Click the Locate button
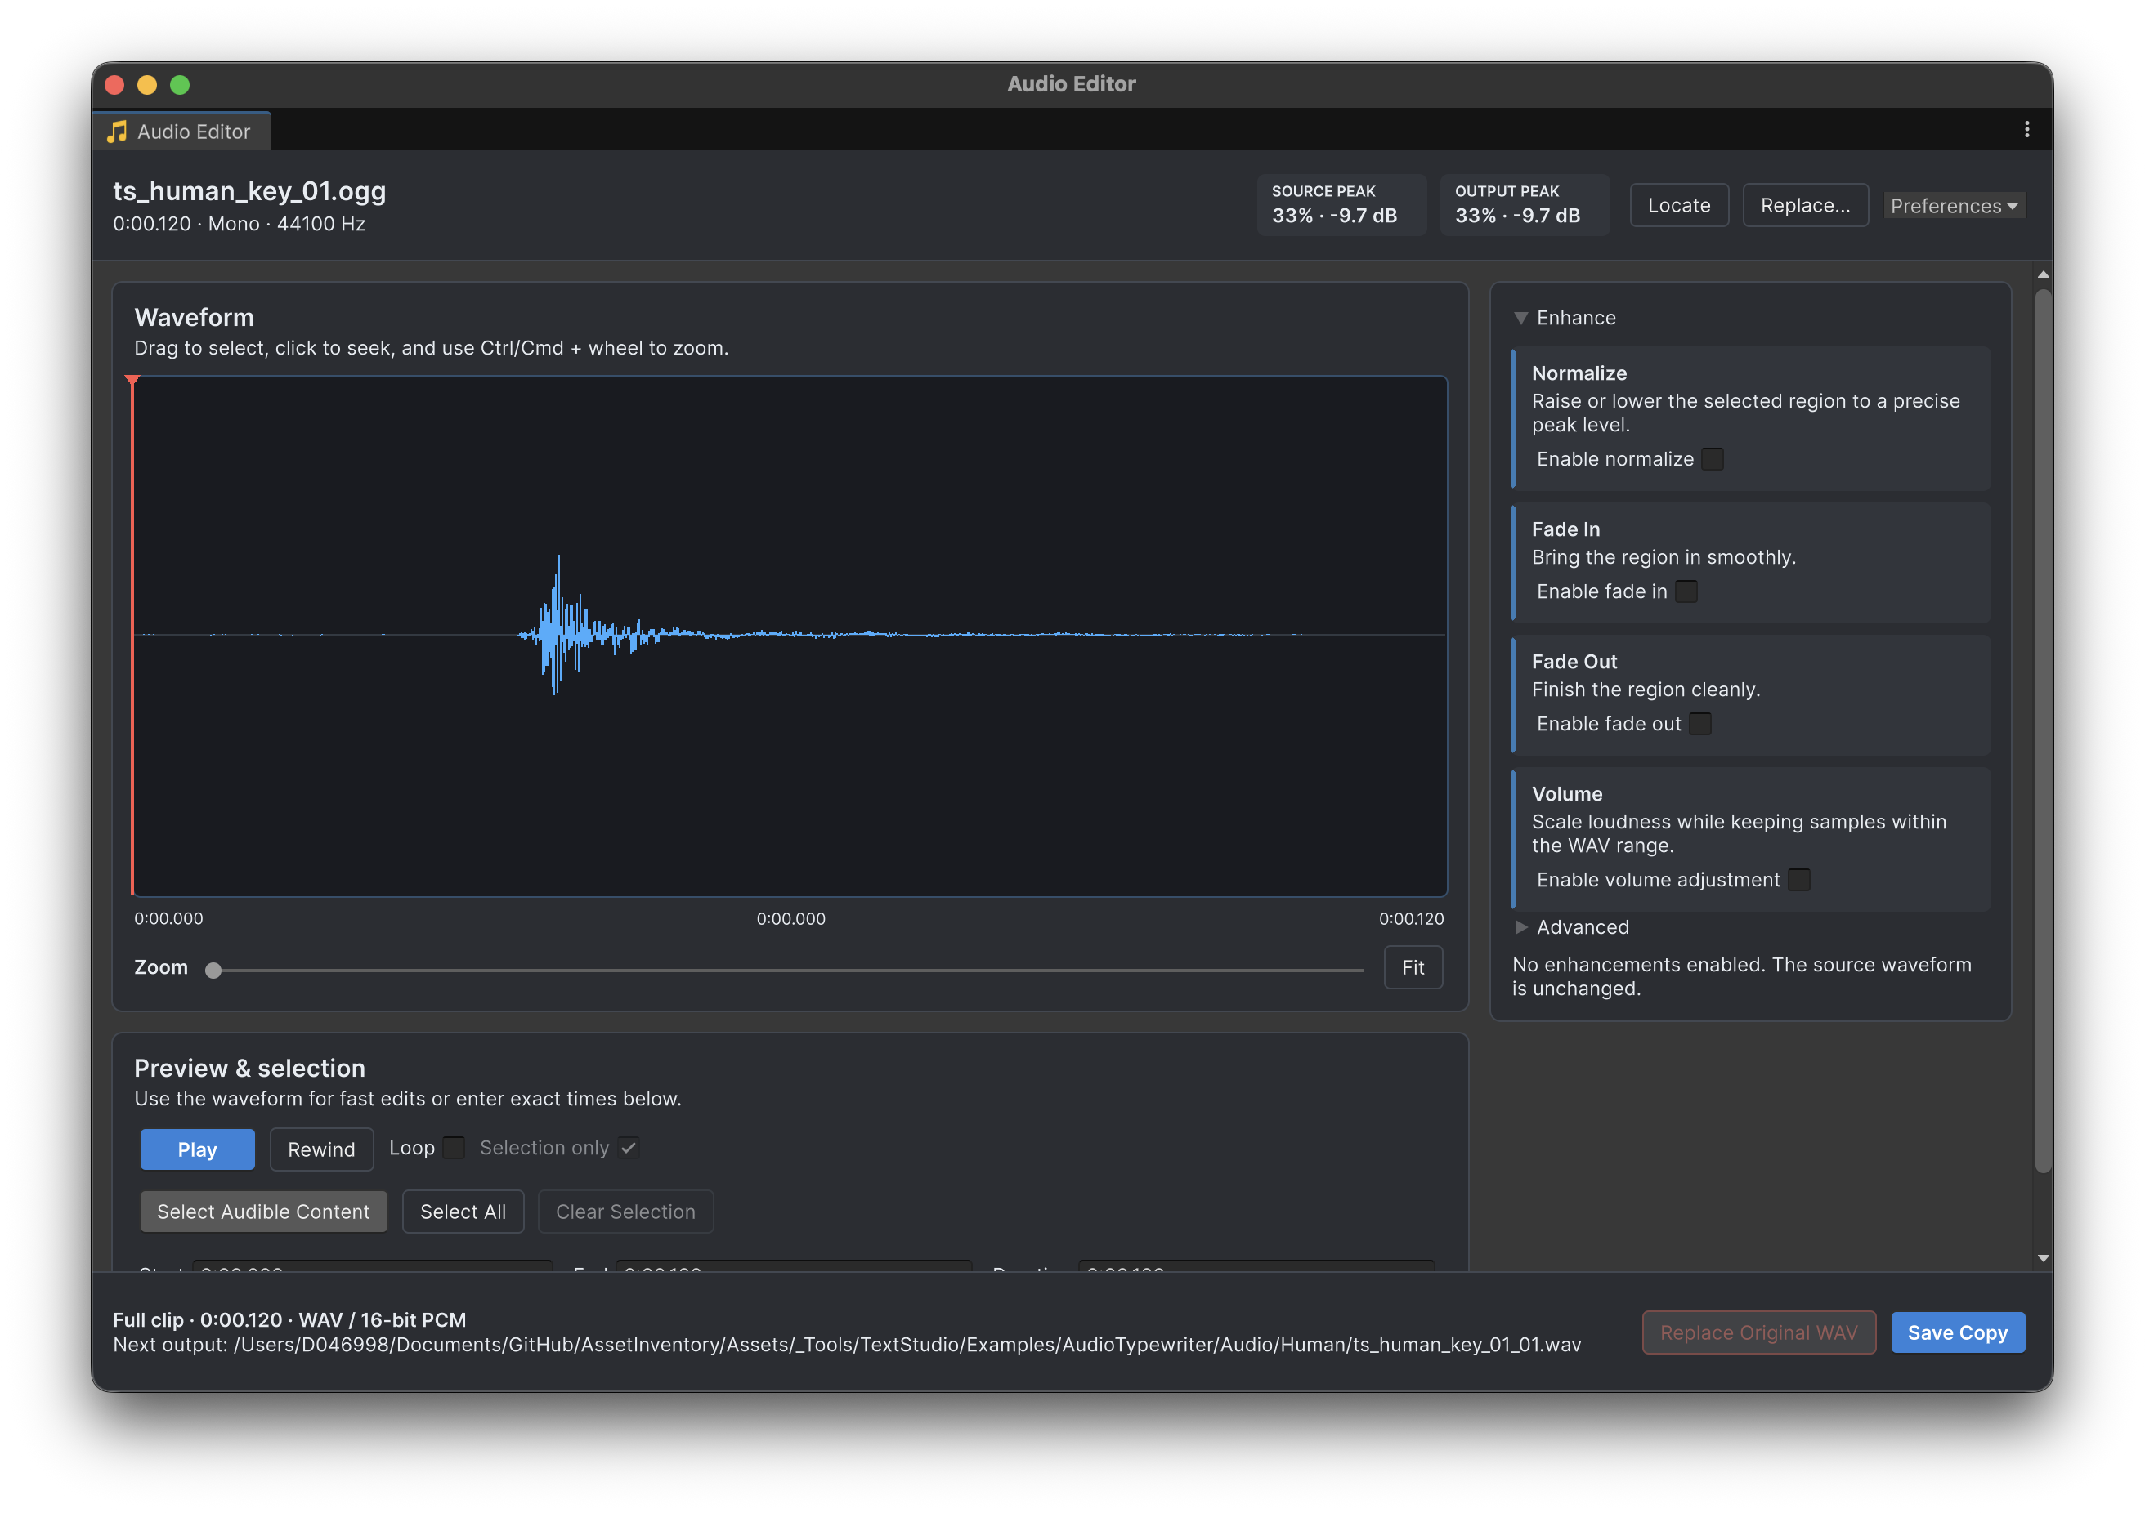 click(1679, 205)
